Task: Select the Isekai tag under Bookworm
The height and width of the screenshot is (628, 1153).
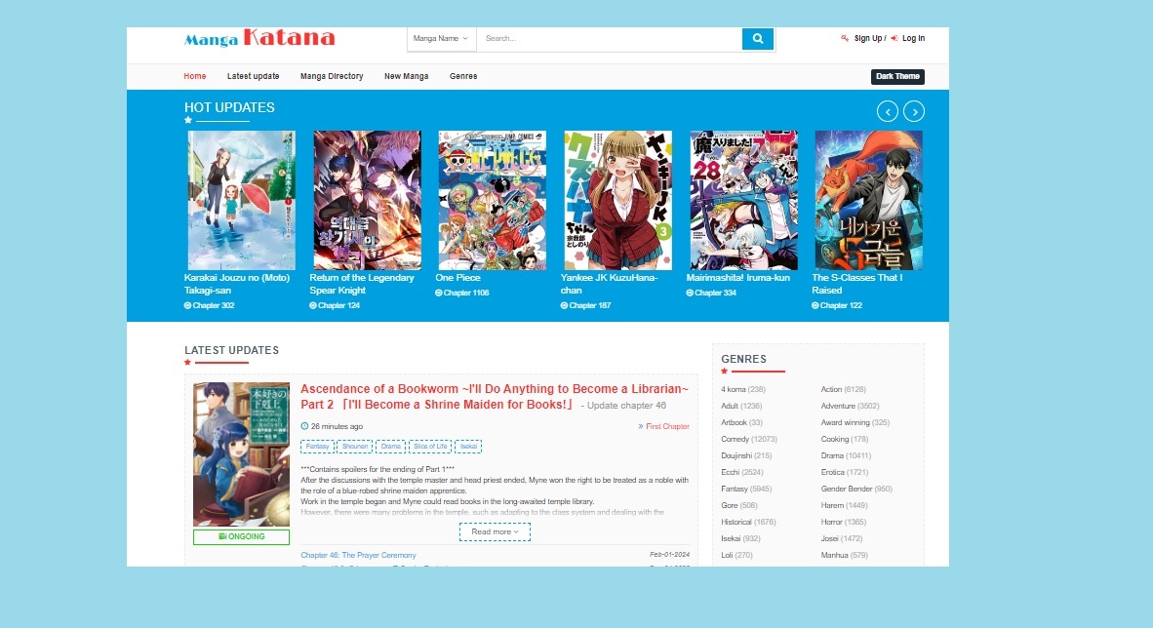Action: pyautogui.click(x=468, y=447)
